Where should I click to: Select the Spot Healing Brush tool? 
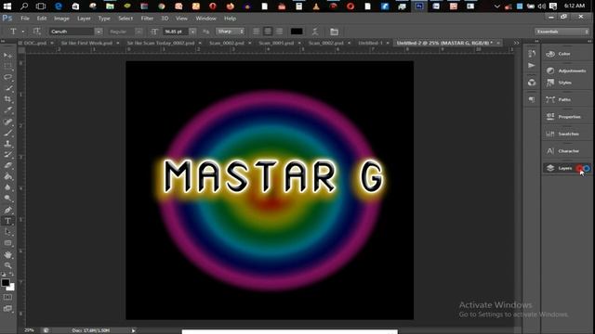click(x=8, y=122)
